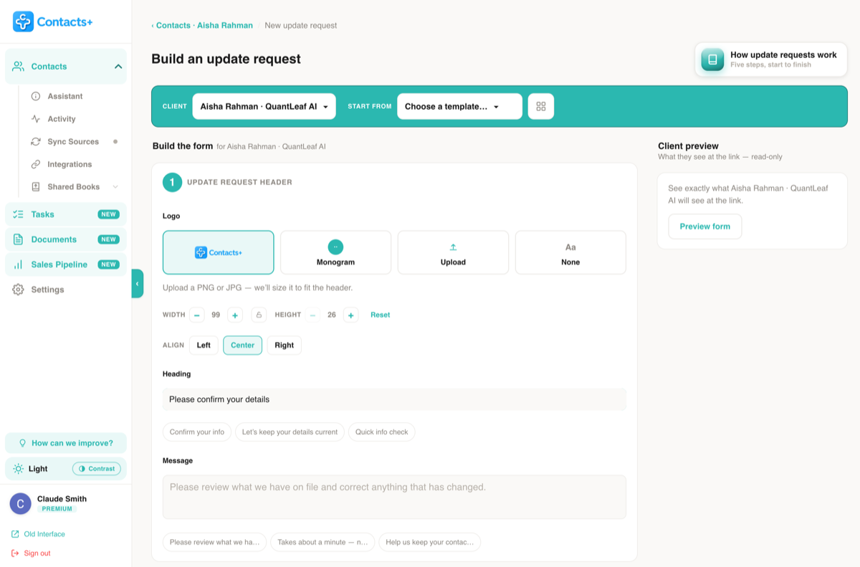Image resolution: width=860 pixels, height=567 pixels.
Task: Click How can we improve? button
Action: tap(65, 443)
